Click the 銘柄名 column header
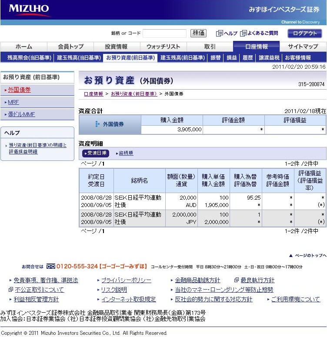 (x=140, y=180)
